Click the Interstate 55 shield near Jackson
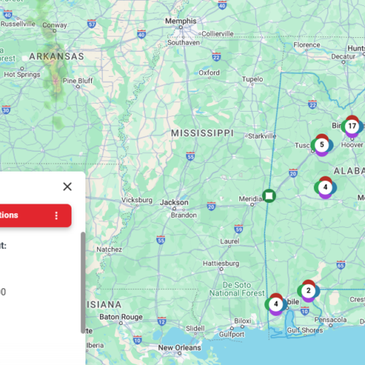 [x=191, y=156]
